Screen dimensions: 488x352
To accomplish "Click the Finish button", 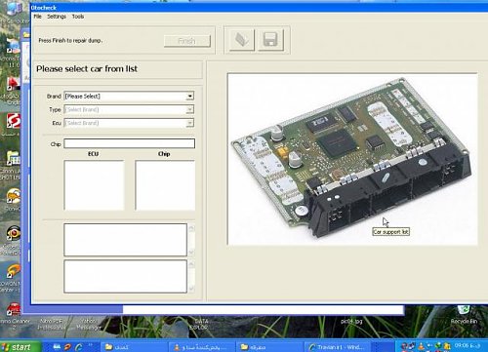I will 187,41.
